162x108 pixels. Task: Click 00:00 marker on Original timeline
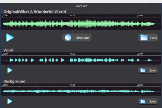click(5, 15)
